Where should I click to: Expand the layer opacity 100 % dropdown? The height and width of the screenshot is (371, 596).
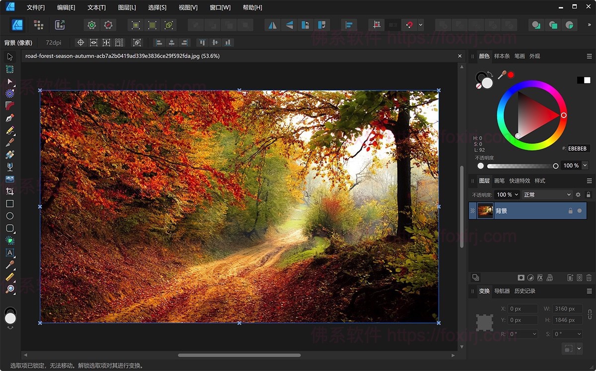point(517,195)
